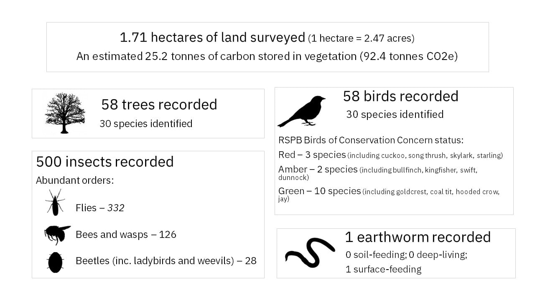Click the '58 birds recorded' heading
Viewport: 535px width, 300px height.
click(400, 96)
